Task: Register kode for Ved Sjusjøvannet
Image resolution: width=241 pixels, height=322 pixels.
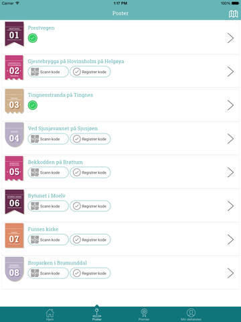Action: (90, 139)
